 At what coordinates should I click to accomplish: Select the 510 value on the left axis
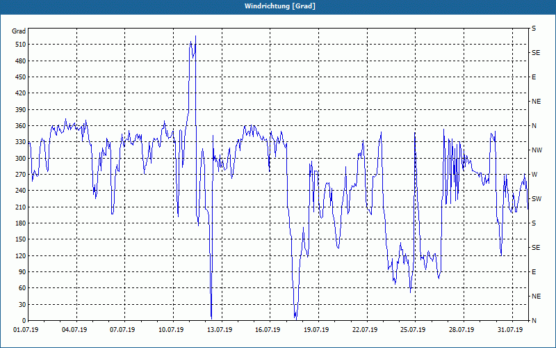pos(21,45)
